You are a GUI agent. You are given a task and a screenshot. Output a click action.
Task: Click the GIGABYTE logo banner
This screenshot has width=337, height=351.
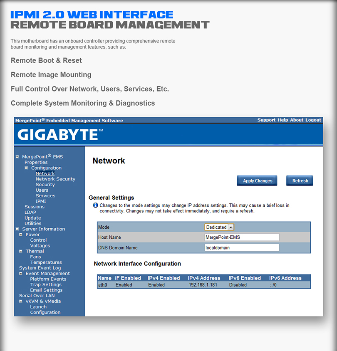pyautogui.click(x=60, y=134)
